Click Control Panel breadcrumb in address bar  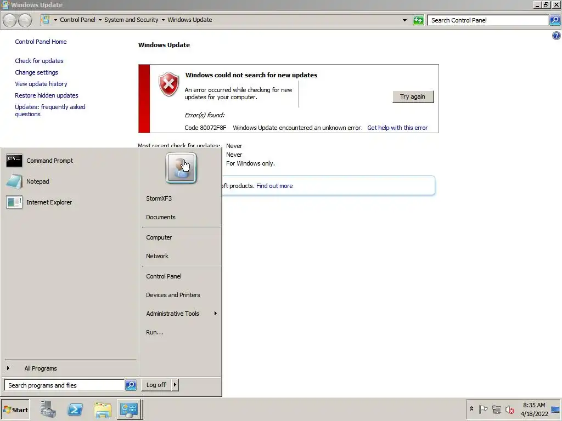77,20
